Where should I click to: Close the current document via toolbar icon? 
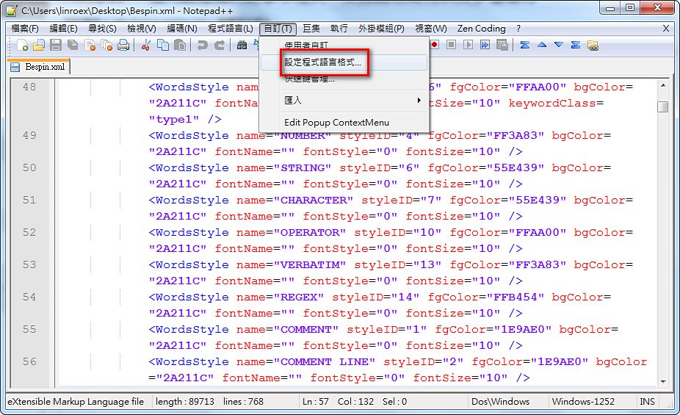coord(90,45)
